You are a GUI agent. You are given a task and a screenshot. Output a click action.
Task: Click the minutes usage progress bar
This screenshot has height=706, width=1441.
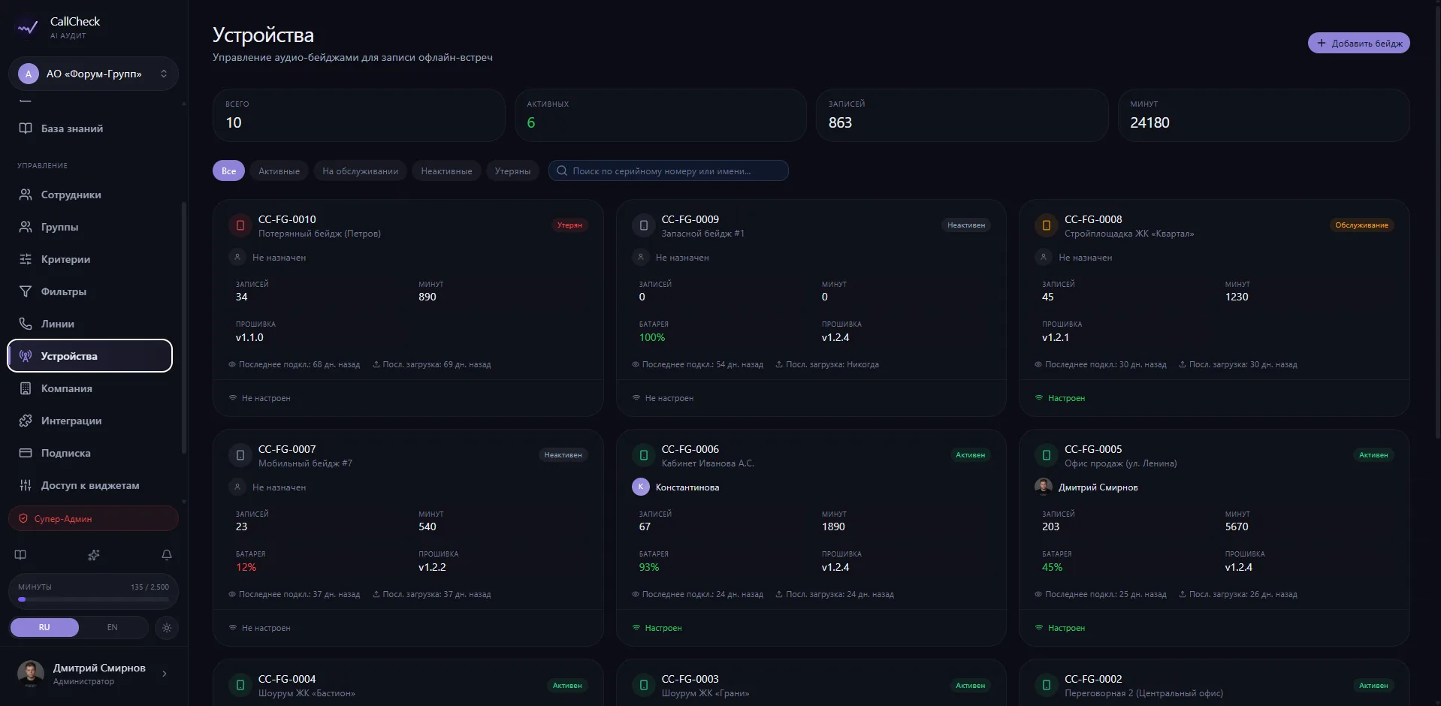point(93,599)
